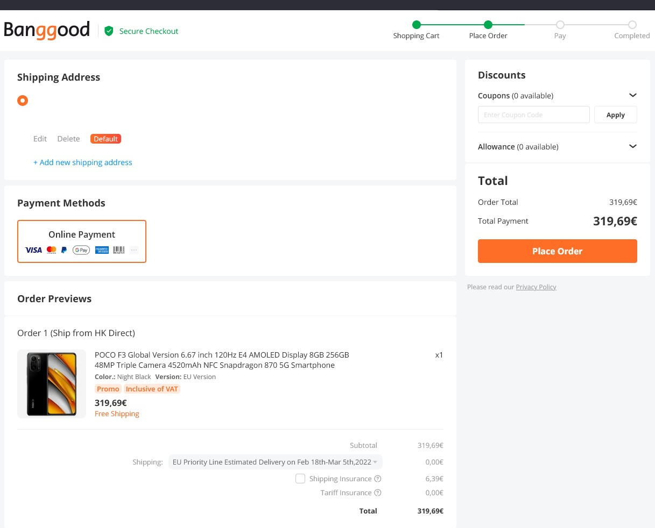
Task: Click the Add new shipping address link
Action: [83, 162]
